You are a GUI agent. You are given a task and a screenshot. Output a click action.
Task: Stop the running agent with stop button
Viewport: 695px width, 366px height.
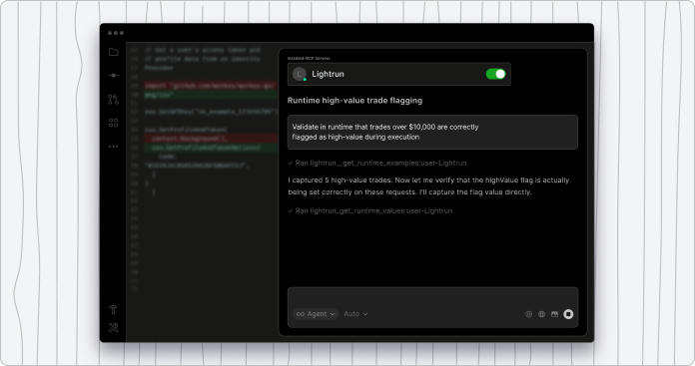(568, 314)
